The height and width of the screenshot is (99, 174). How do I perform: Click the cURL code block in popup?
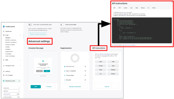pos(142,30)
